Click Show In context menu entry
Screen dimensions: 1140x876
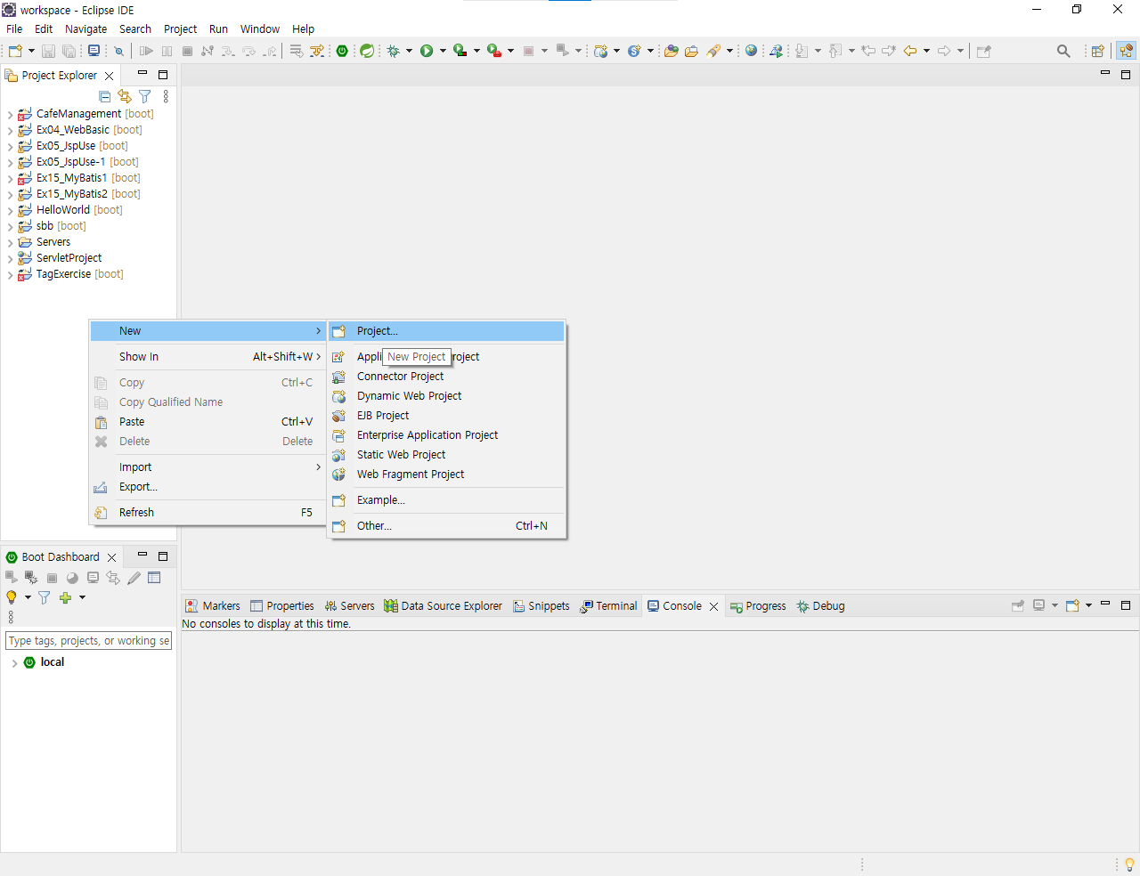(208, 357)
